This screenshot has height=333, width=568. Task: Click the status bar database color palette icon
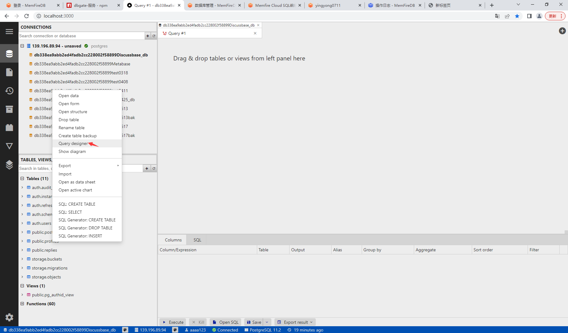pyautogui.click(x=125, y=330)
